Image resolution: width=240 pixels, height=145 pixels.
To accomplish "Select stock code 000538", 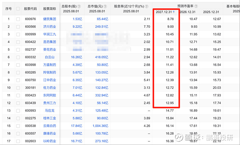I will [31, 126].
